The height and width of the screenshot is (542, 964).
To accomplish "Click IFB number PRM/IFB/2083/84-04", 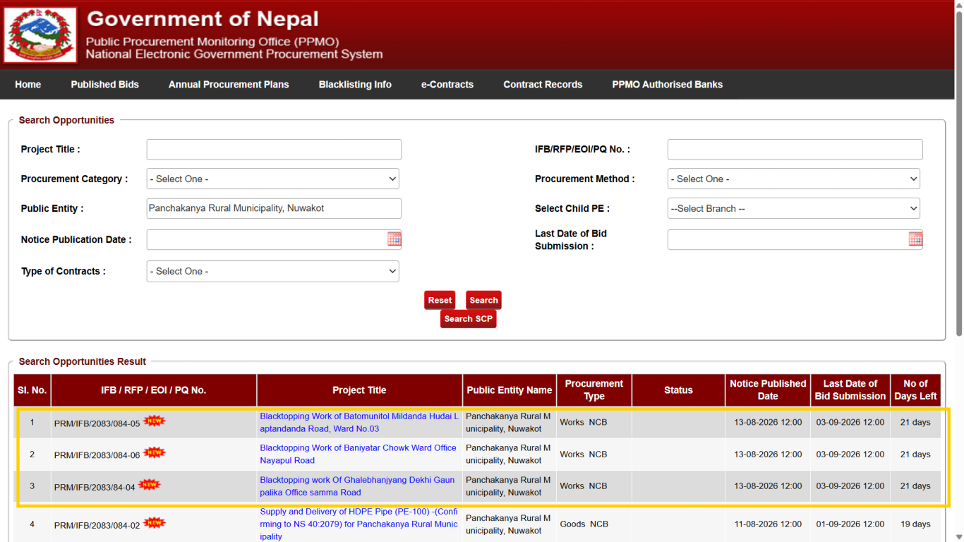I will click(95, 487).
